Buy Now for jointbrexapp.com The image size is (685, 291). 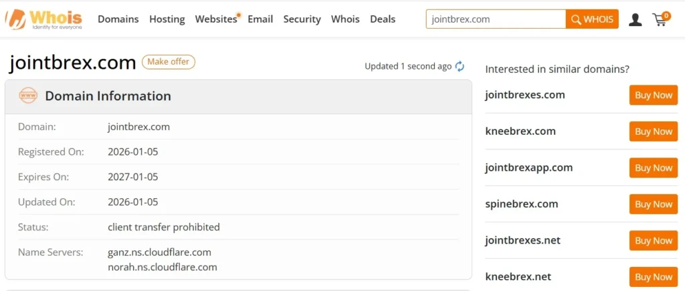click(653, 168)
